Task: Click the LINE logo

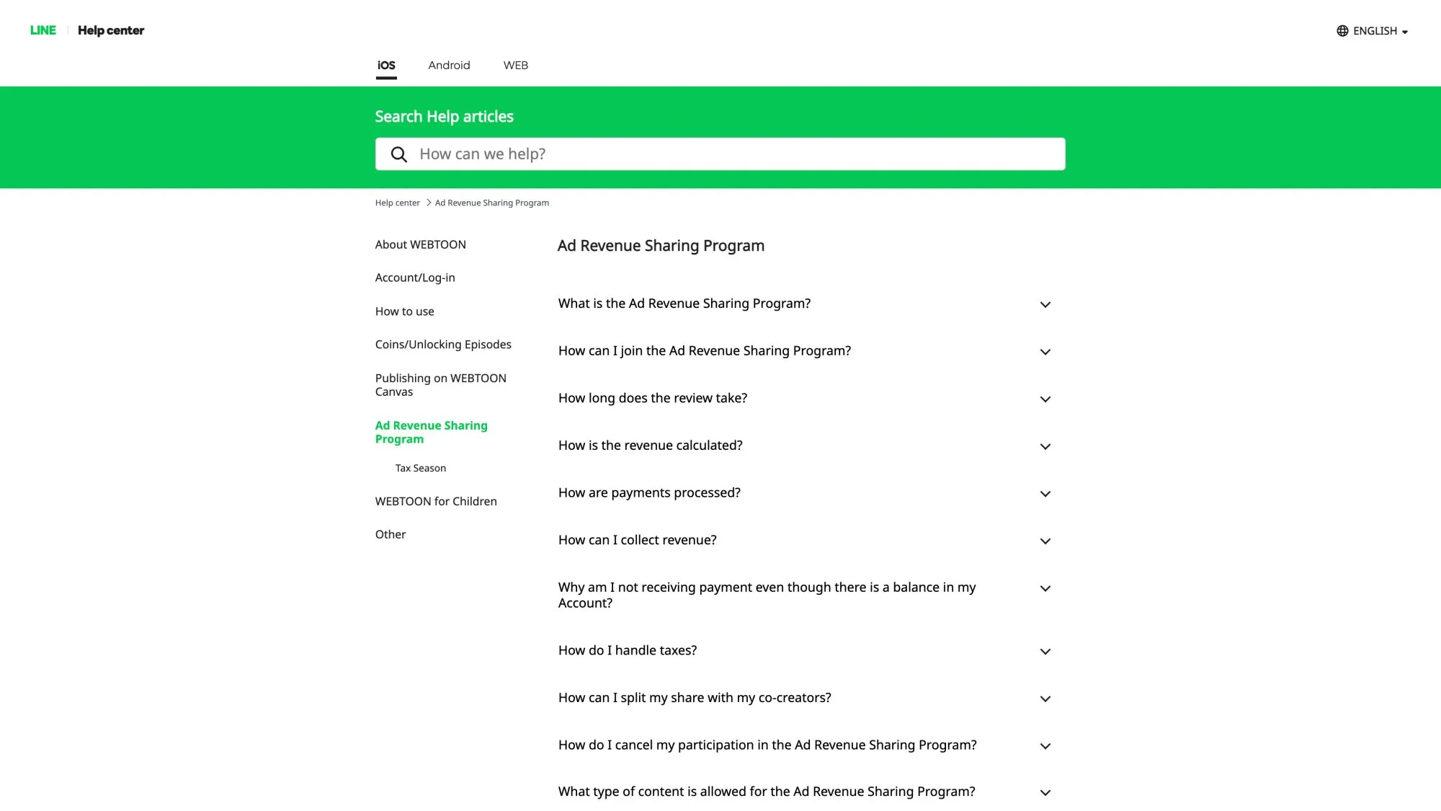Action: pos(43,30)
